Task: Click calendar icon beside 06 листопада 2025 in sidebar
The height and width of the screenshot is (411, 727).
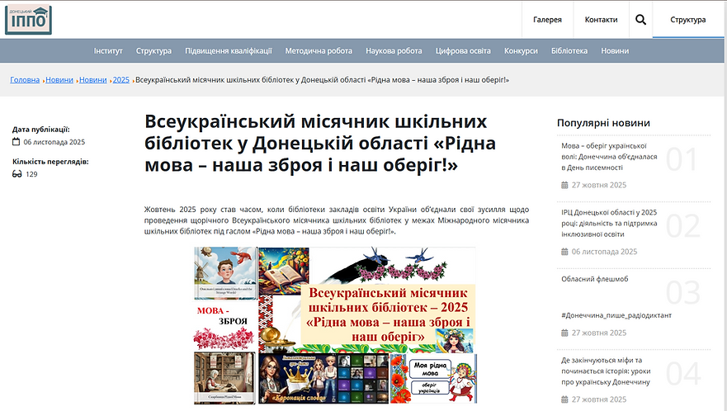Action: tap(564, 252)
